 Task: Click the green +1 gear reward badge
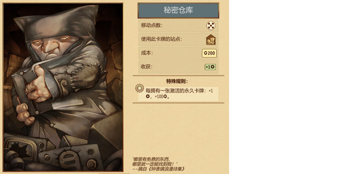pyautogui.click(x=210, y=67)
